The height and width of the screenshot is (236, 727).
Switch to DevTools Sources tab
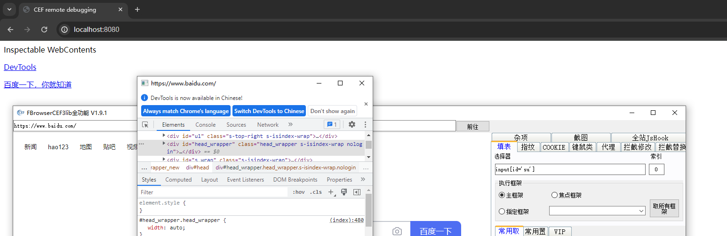236,125
